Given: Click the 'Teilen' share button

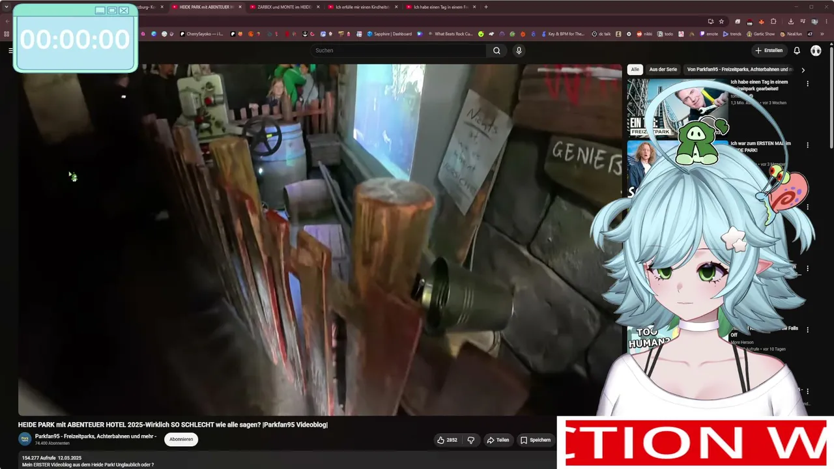Looking at the screenshot, I should point(498,440).
